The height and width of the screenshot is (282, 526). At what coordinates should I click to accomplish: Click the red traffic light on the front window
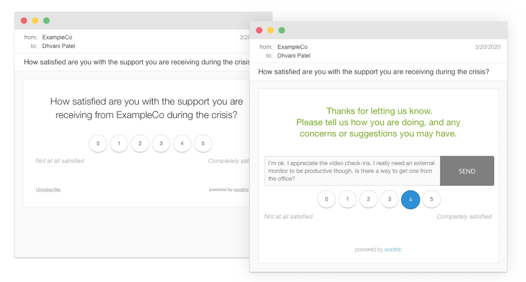click(259, 30)
